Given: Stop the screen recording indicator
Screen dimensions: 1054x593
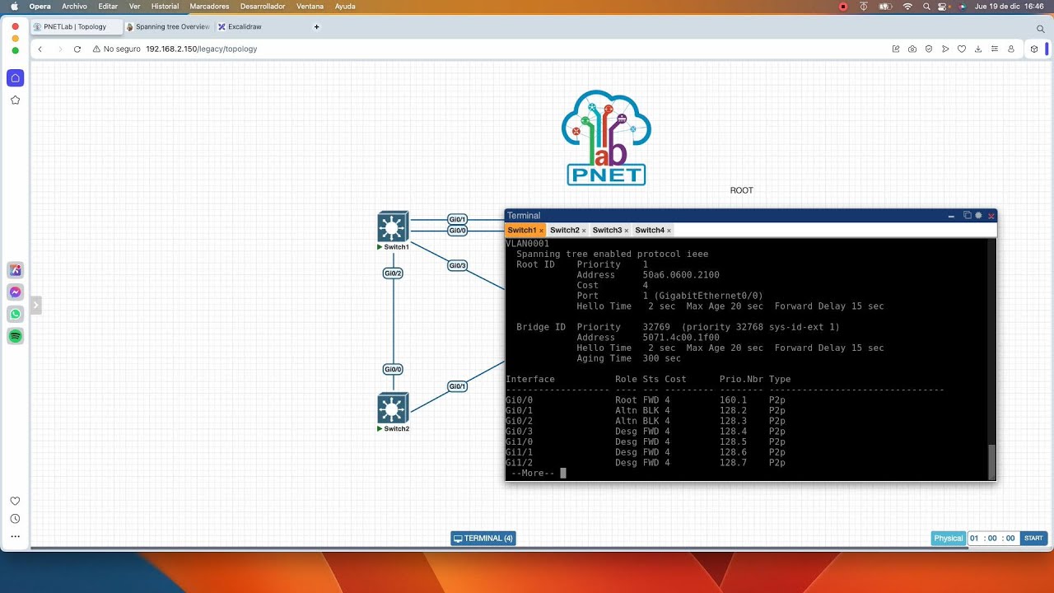Looking at the screenshot, I should [x=843, y=6].
